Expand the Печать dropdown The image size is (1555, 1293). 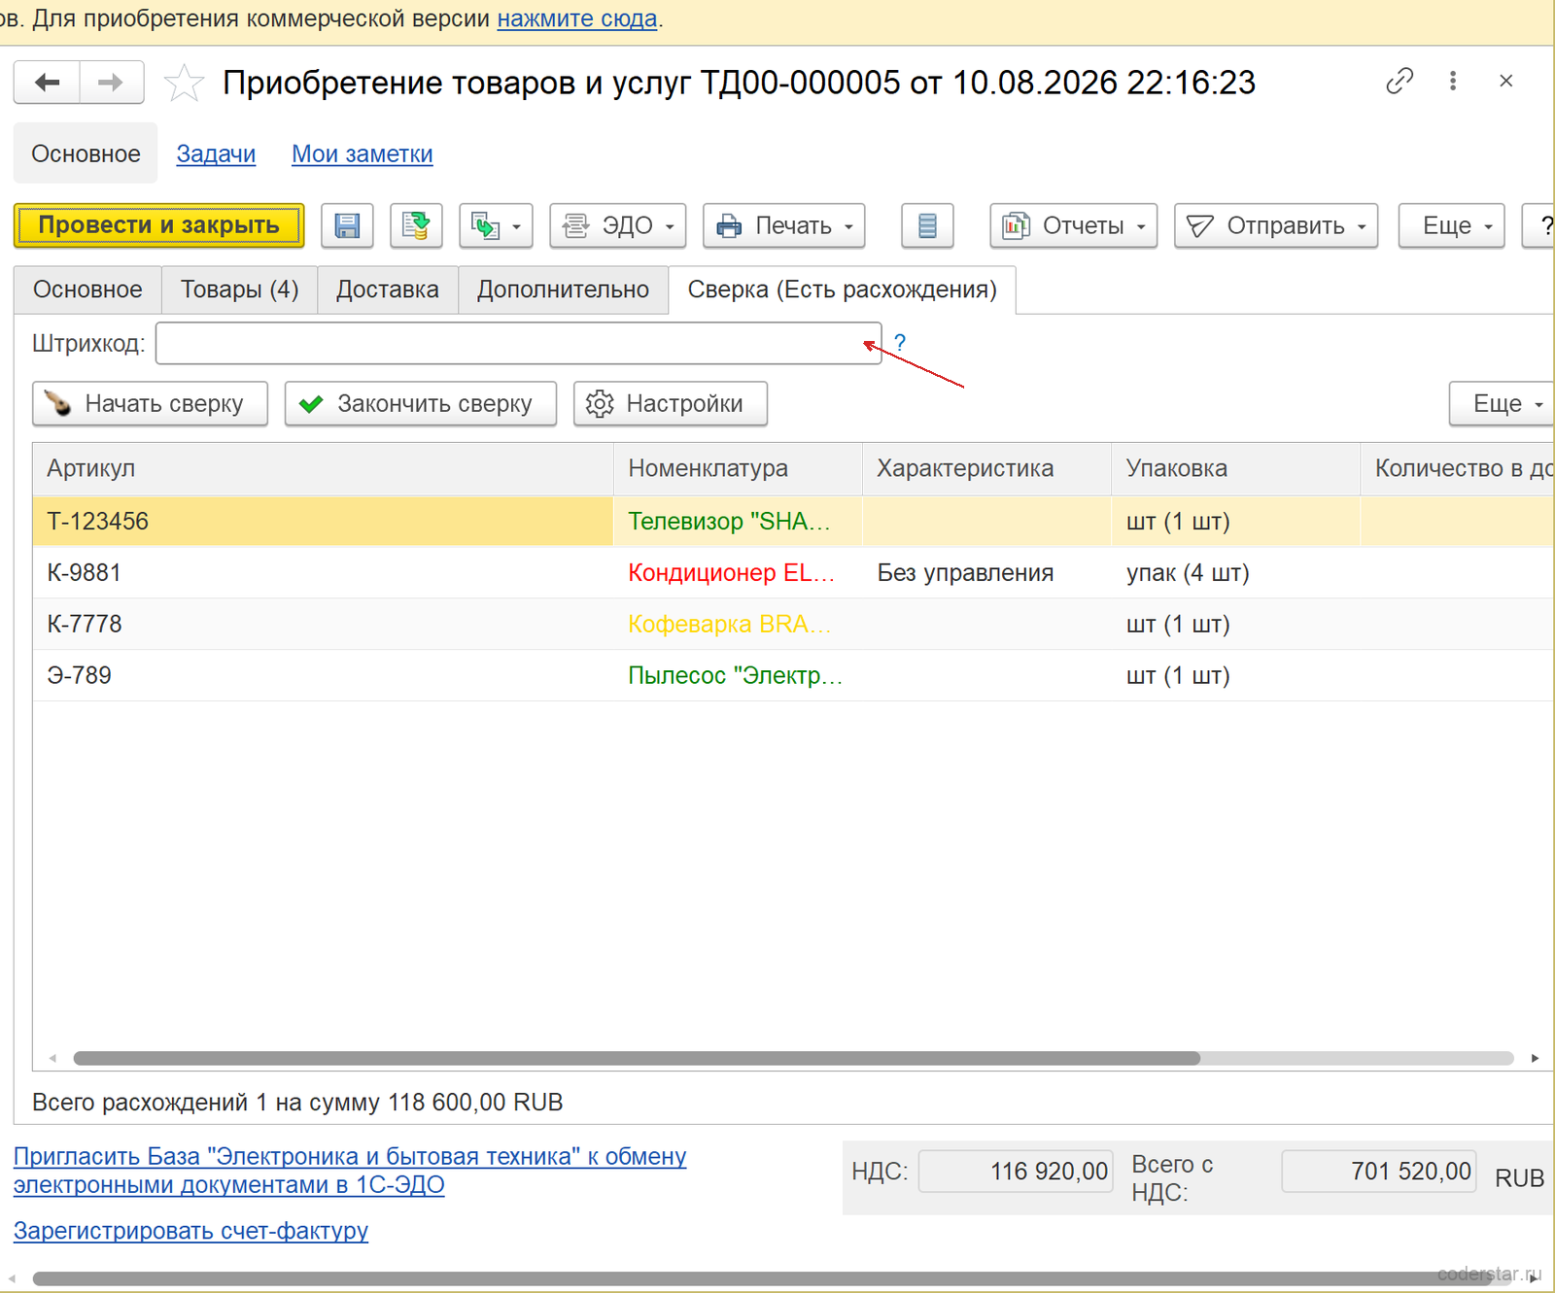pos(784,225)
